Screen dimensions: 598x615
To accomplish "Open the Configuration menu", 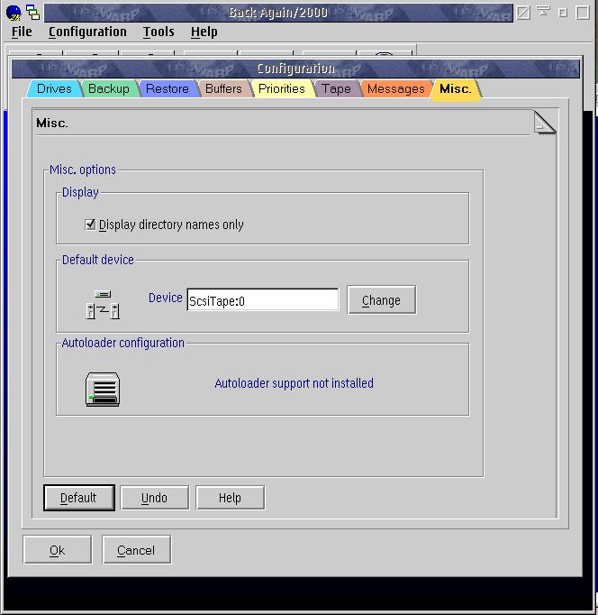I will (x=87, y=32).
